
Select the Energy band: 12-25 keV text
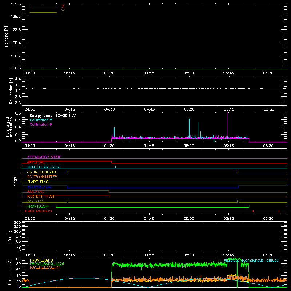tap(53, 116)
